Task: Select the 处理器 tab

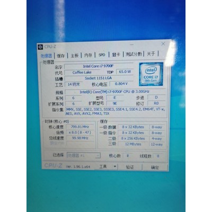Action: point(46,56)
